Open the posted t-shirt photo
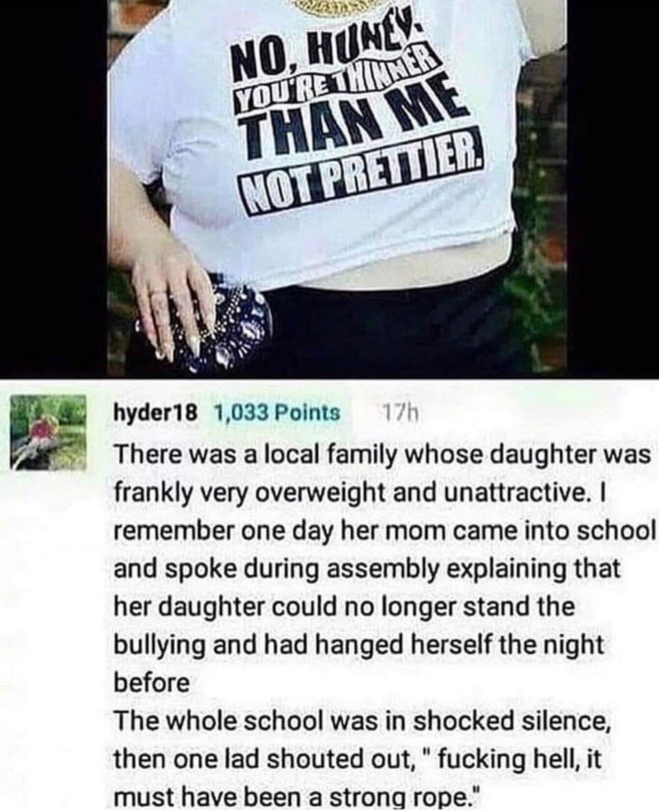The width and height of the screenshot is (659, 811). [x=336, y=189]
